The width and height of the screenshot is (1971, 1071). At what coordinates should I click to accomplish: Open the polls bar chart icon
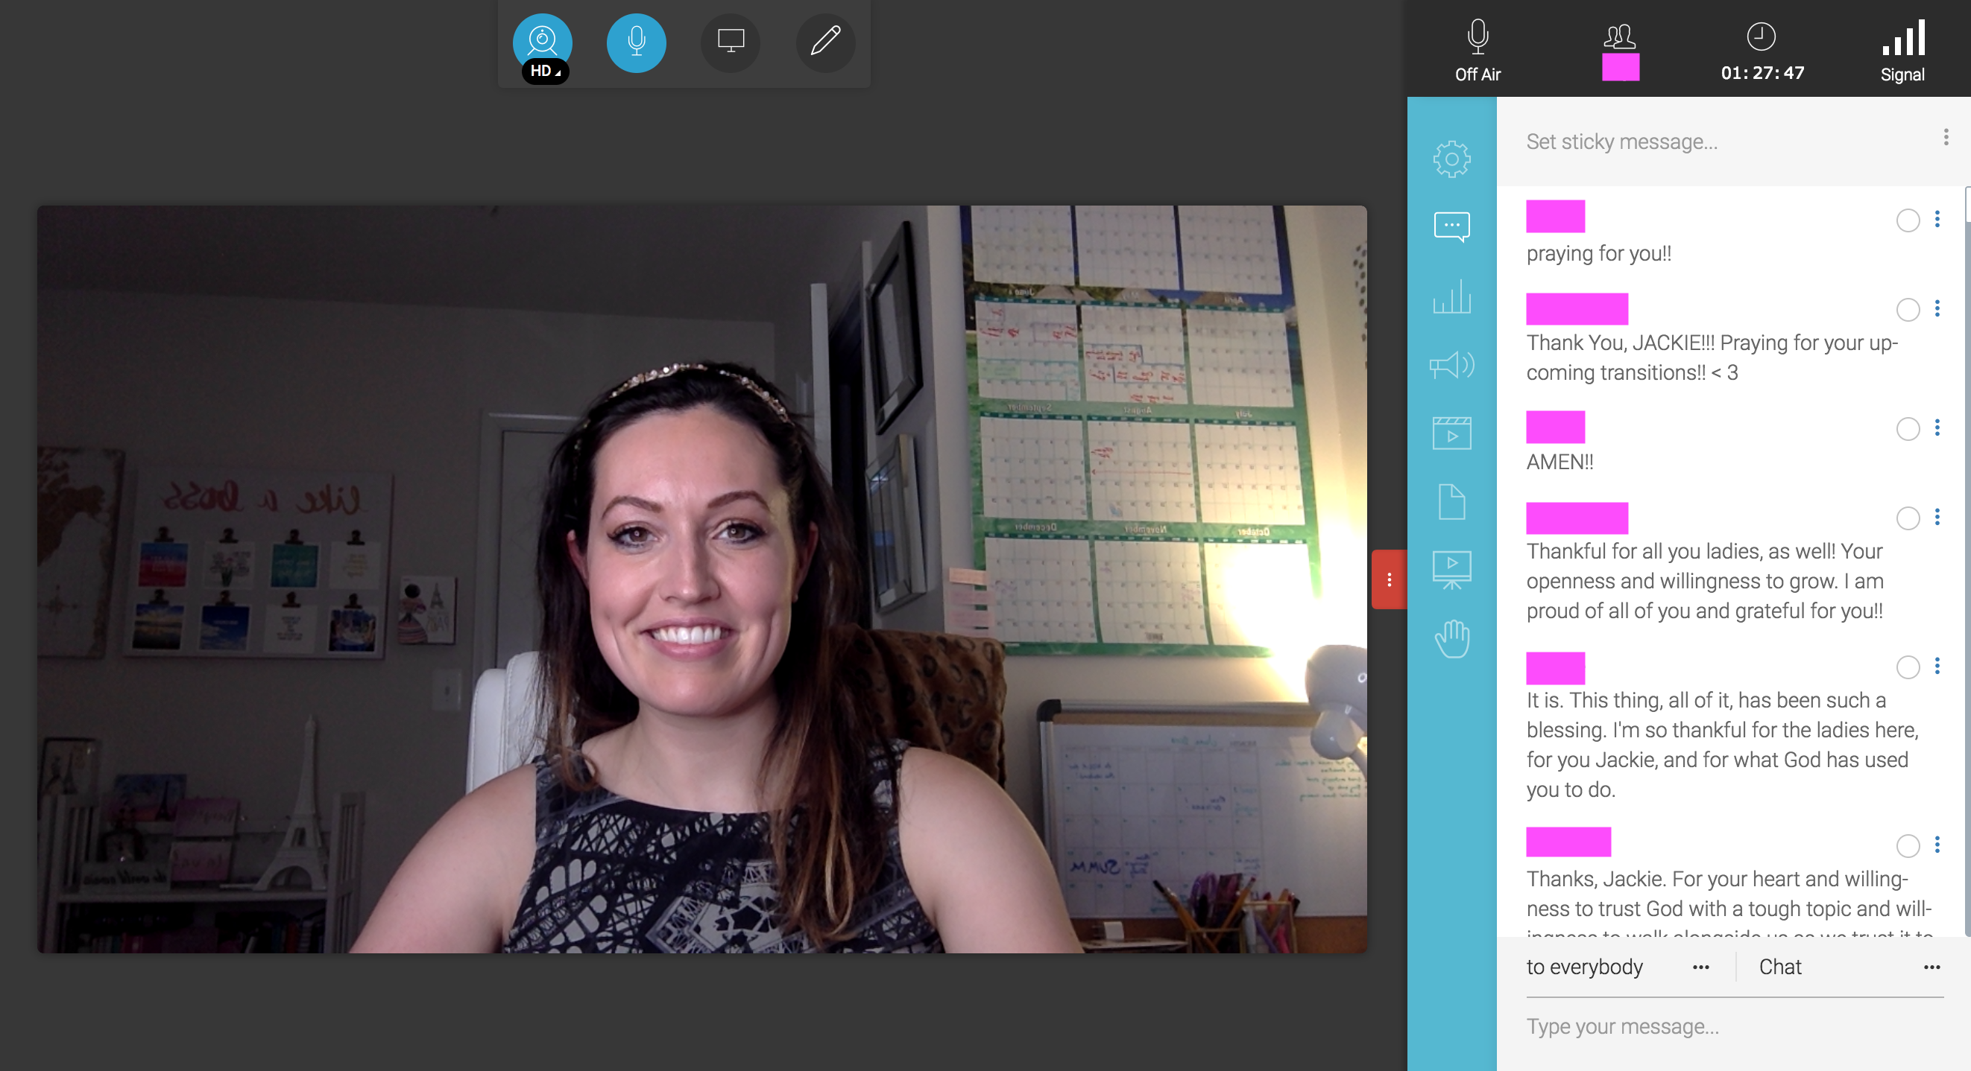click(1451, 296)
